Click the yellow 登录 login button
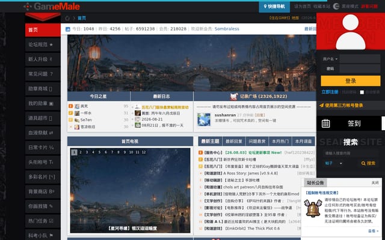Viewport: 385px width, 240px height. (350, 81)
